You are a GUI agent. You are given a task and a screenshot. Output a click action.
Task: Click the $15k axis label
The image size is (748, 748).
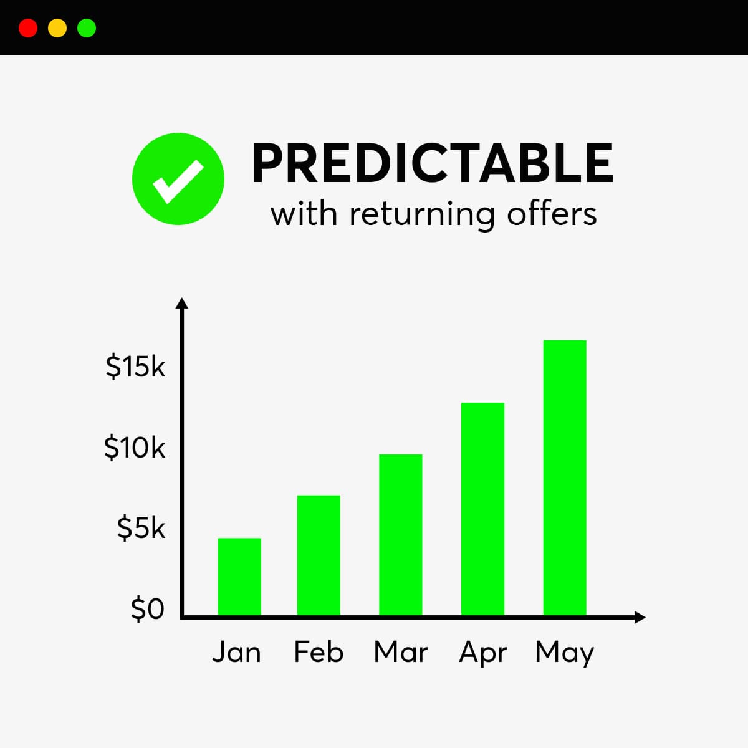point(135,367)
